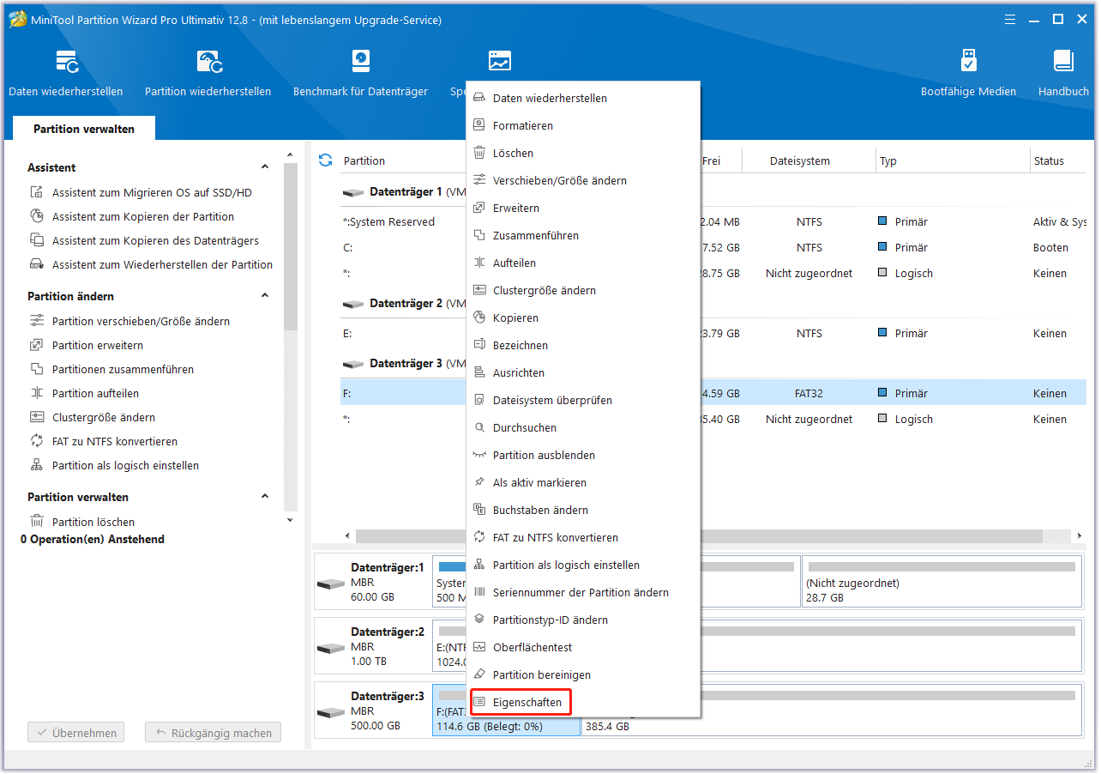Choose Partition verschieben/Größe ändern in sidebar
Viewport: 1101px width, 774px height.
click(141, 322)
